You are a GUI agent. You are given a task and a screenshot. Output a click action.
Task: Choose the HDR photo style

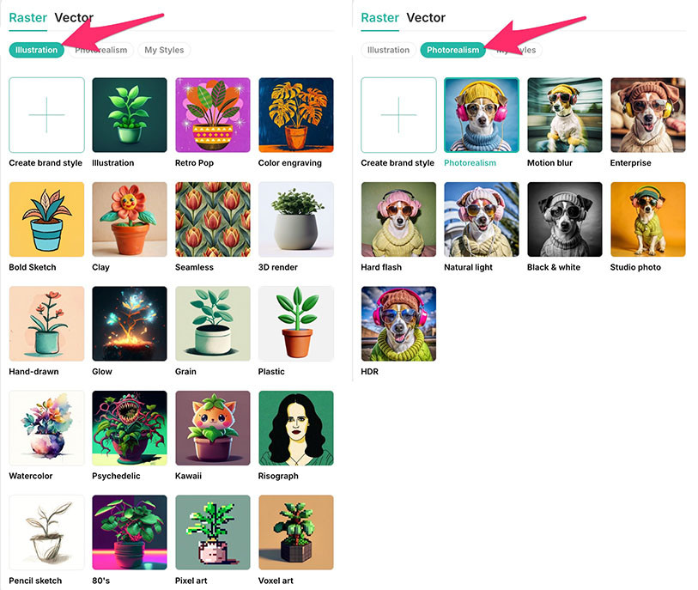tap(398, 324)
